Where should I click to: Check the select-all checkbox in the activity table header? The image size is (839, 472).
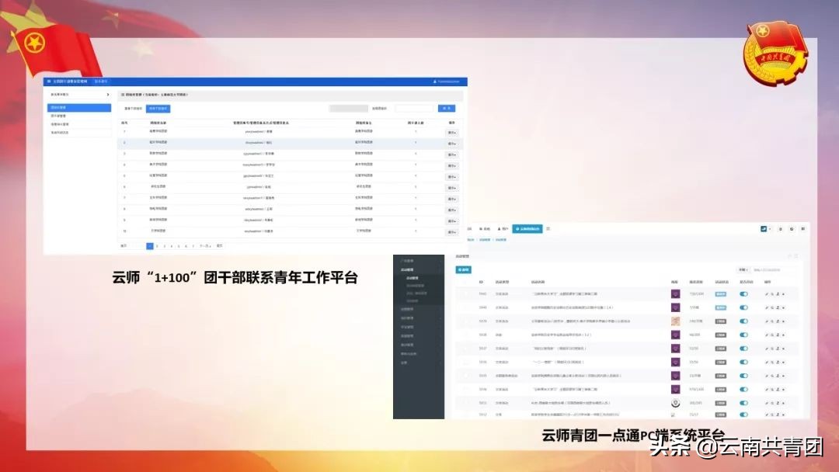[465, 283]
